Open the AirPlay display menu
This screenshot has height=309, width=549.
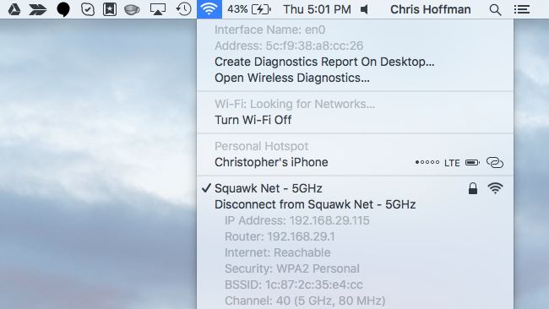[158, 9]
